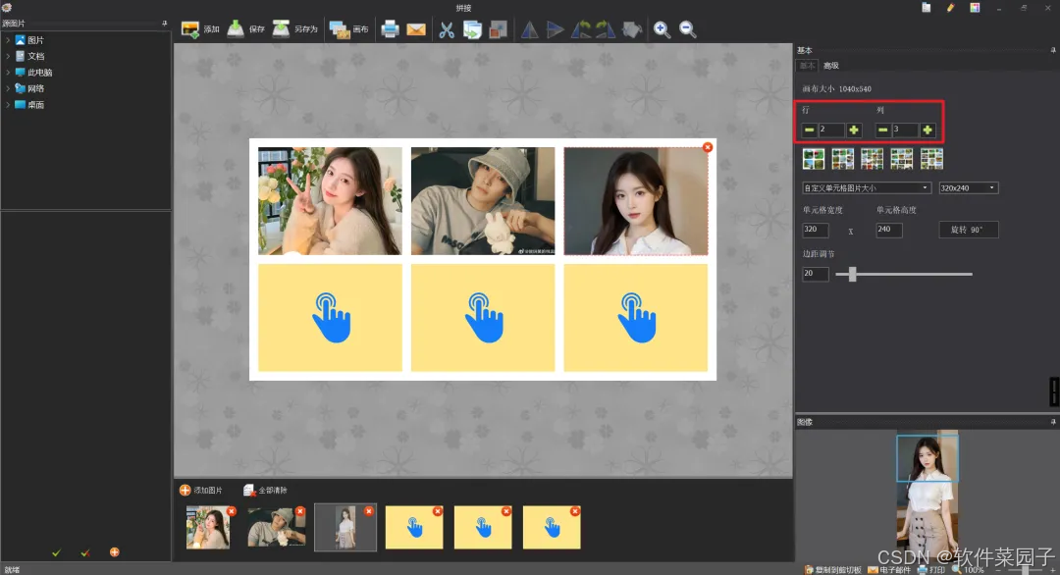Screen dimensions: 1060x575
Task: Click the bucket-hat boy photo on the canvas
Action: tap(483, 201)
